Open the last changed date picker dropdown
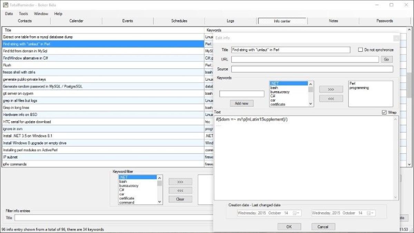The width and height of the screenshot is (414, 233). pos(372,213)
